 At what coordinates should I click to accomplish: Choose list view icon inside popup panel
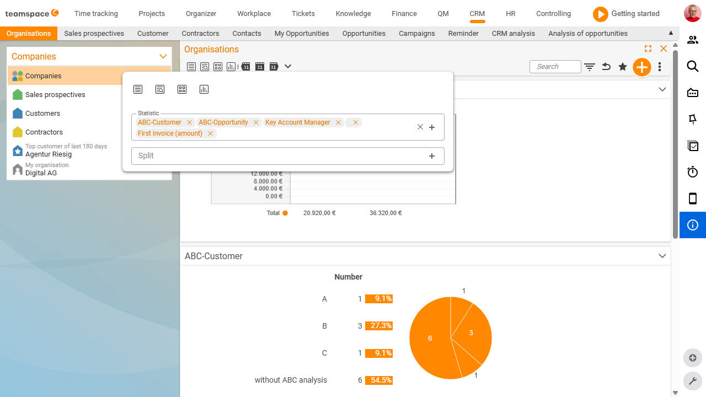pyautogui.click(x=138, y=89)
